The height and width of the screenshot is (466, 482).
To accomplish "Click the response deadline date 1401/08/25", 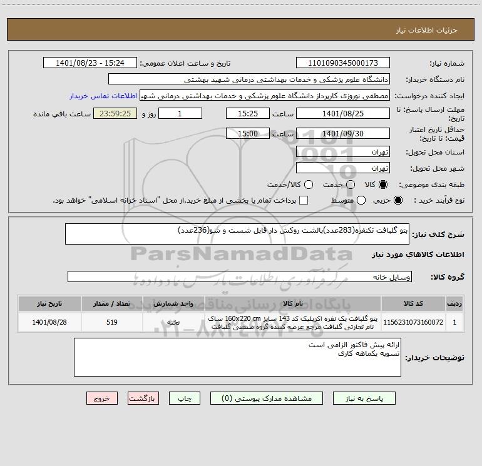I will 343,113.
